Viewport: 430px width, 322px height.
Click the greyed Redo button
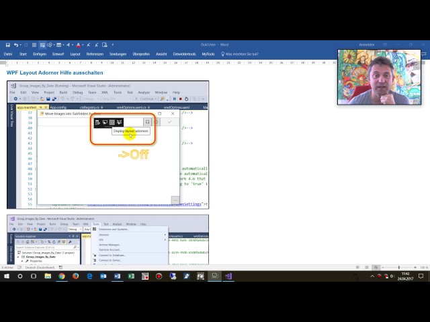26,45
